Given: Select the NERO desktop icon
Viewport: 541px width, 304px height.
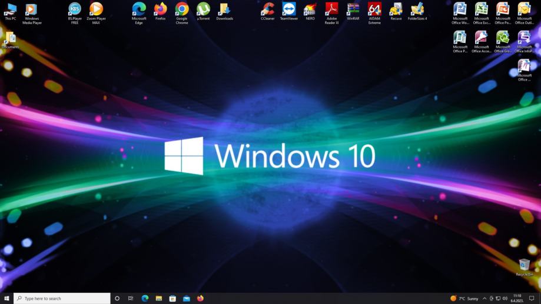Looking at the screenshot, I should coord(310,12).
